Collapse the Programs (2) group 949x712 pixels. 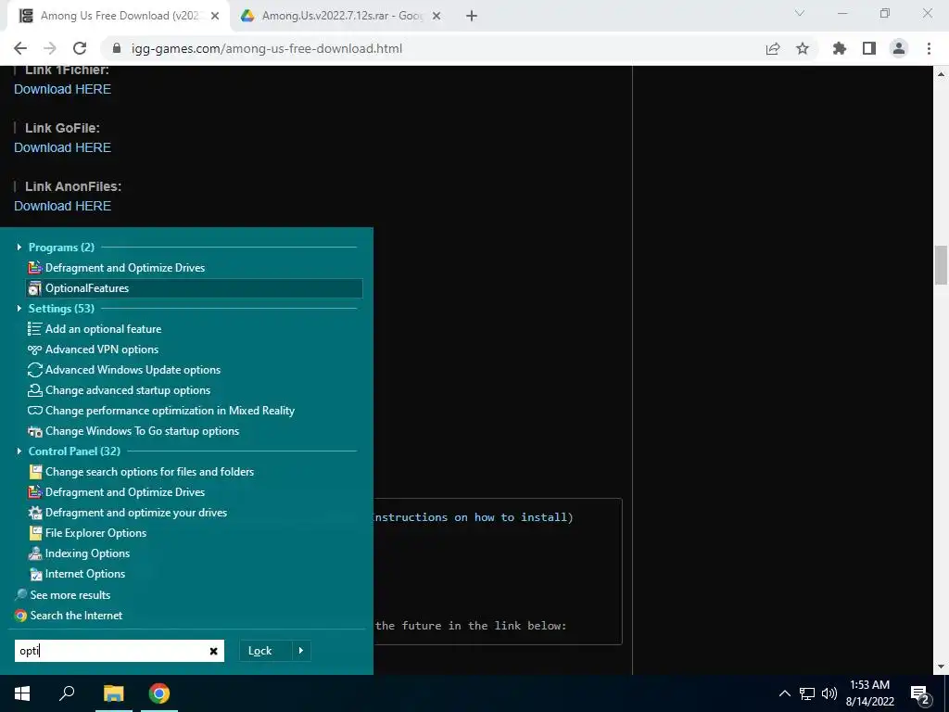19,247
